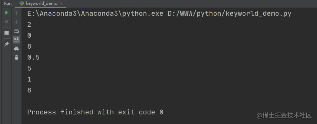The image size is (317, 124).
Task: Click the Run panel label
Action: point(8,3)
